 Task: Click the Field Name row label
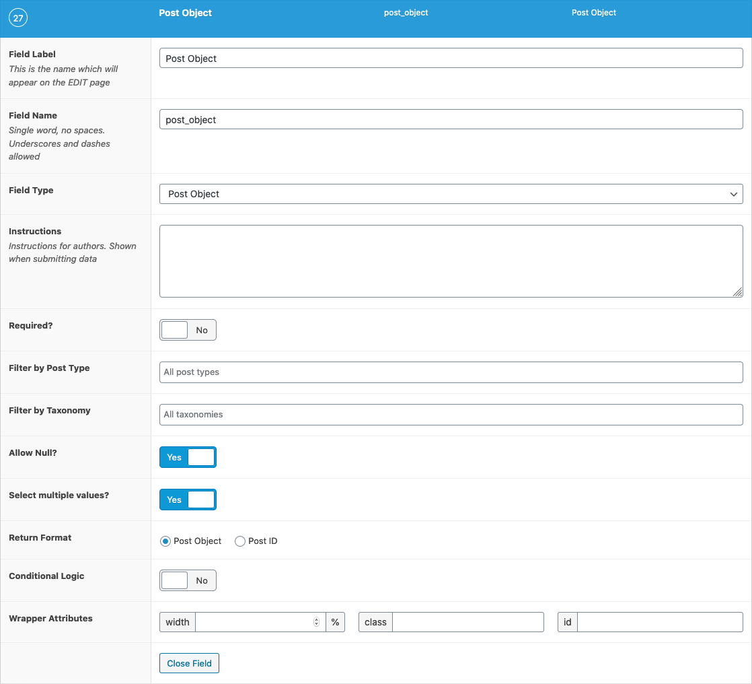[32, 116]
